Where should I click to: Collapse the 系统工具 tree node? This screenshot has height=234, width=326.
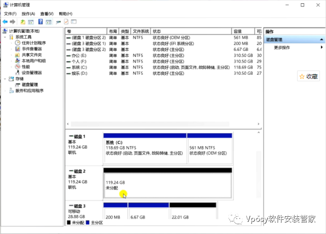click(x=5, y=37)
